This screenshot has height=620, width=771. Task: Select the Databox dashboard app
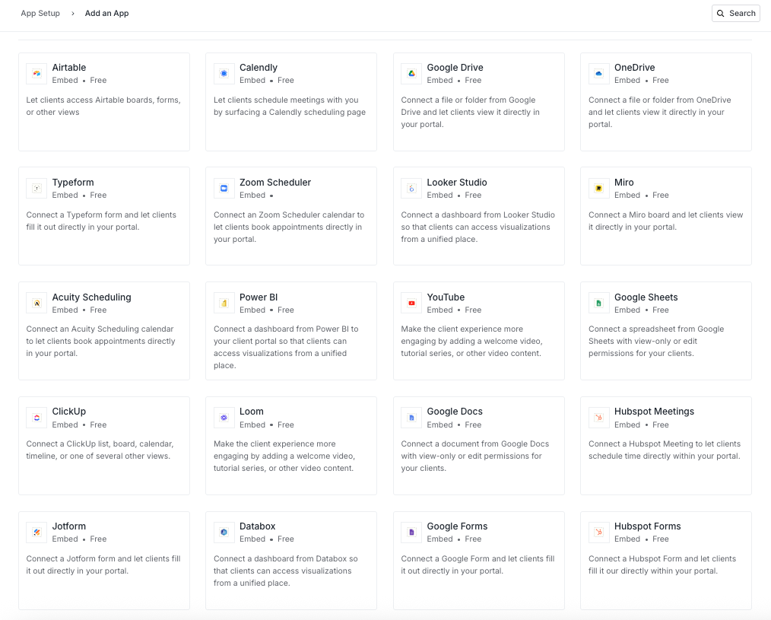pos(290,560)
